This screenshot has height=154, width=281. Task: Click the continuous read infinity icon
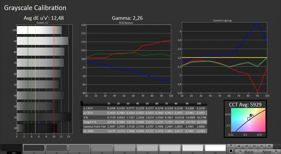tap(262, 147)
